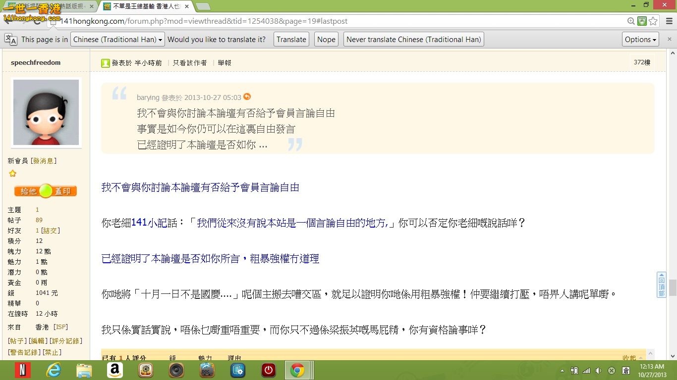Open the Amazon app in taskbar
Image resolution: width=677 pixels, height=380 pixels.
coord(114,370)
